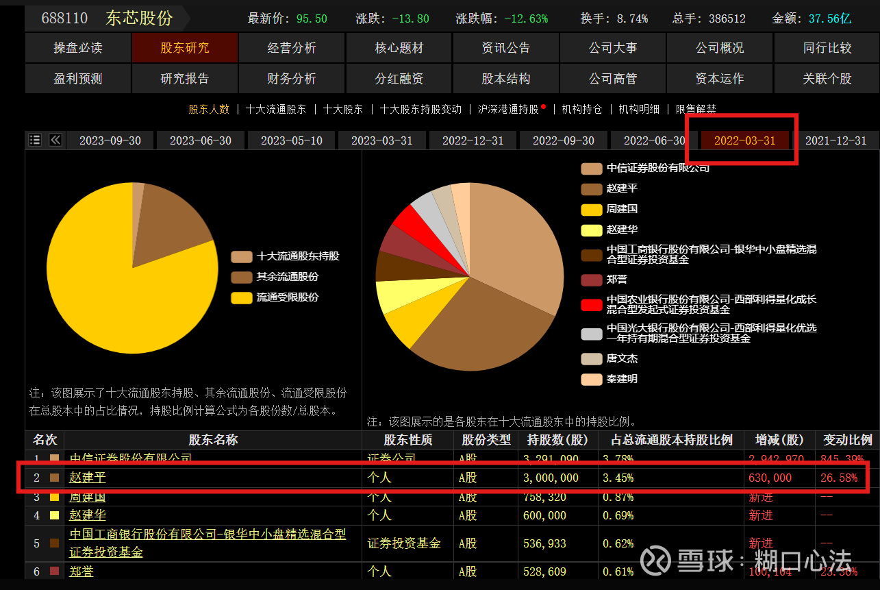The image size is (880, 590).
Task: Select the 盈利预测 tab
Action: (78, 79)
